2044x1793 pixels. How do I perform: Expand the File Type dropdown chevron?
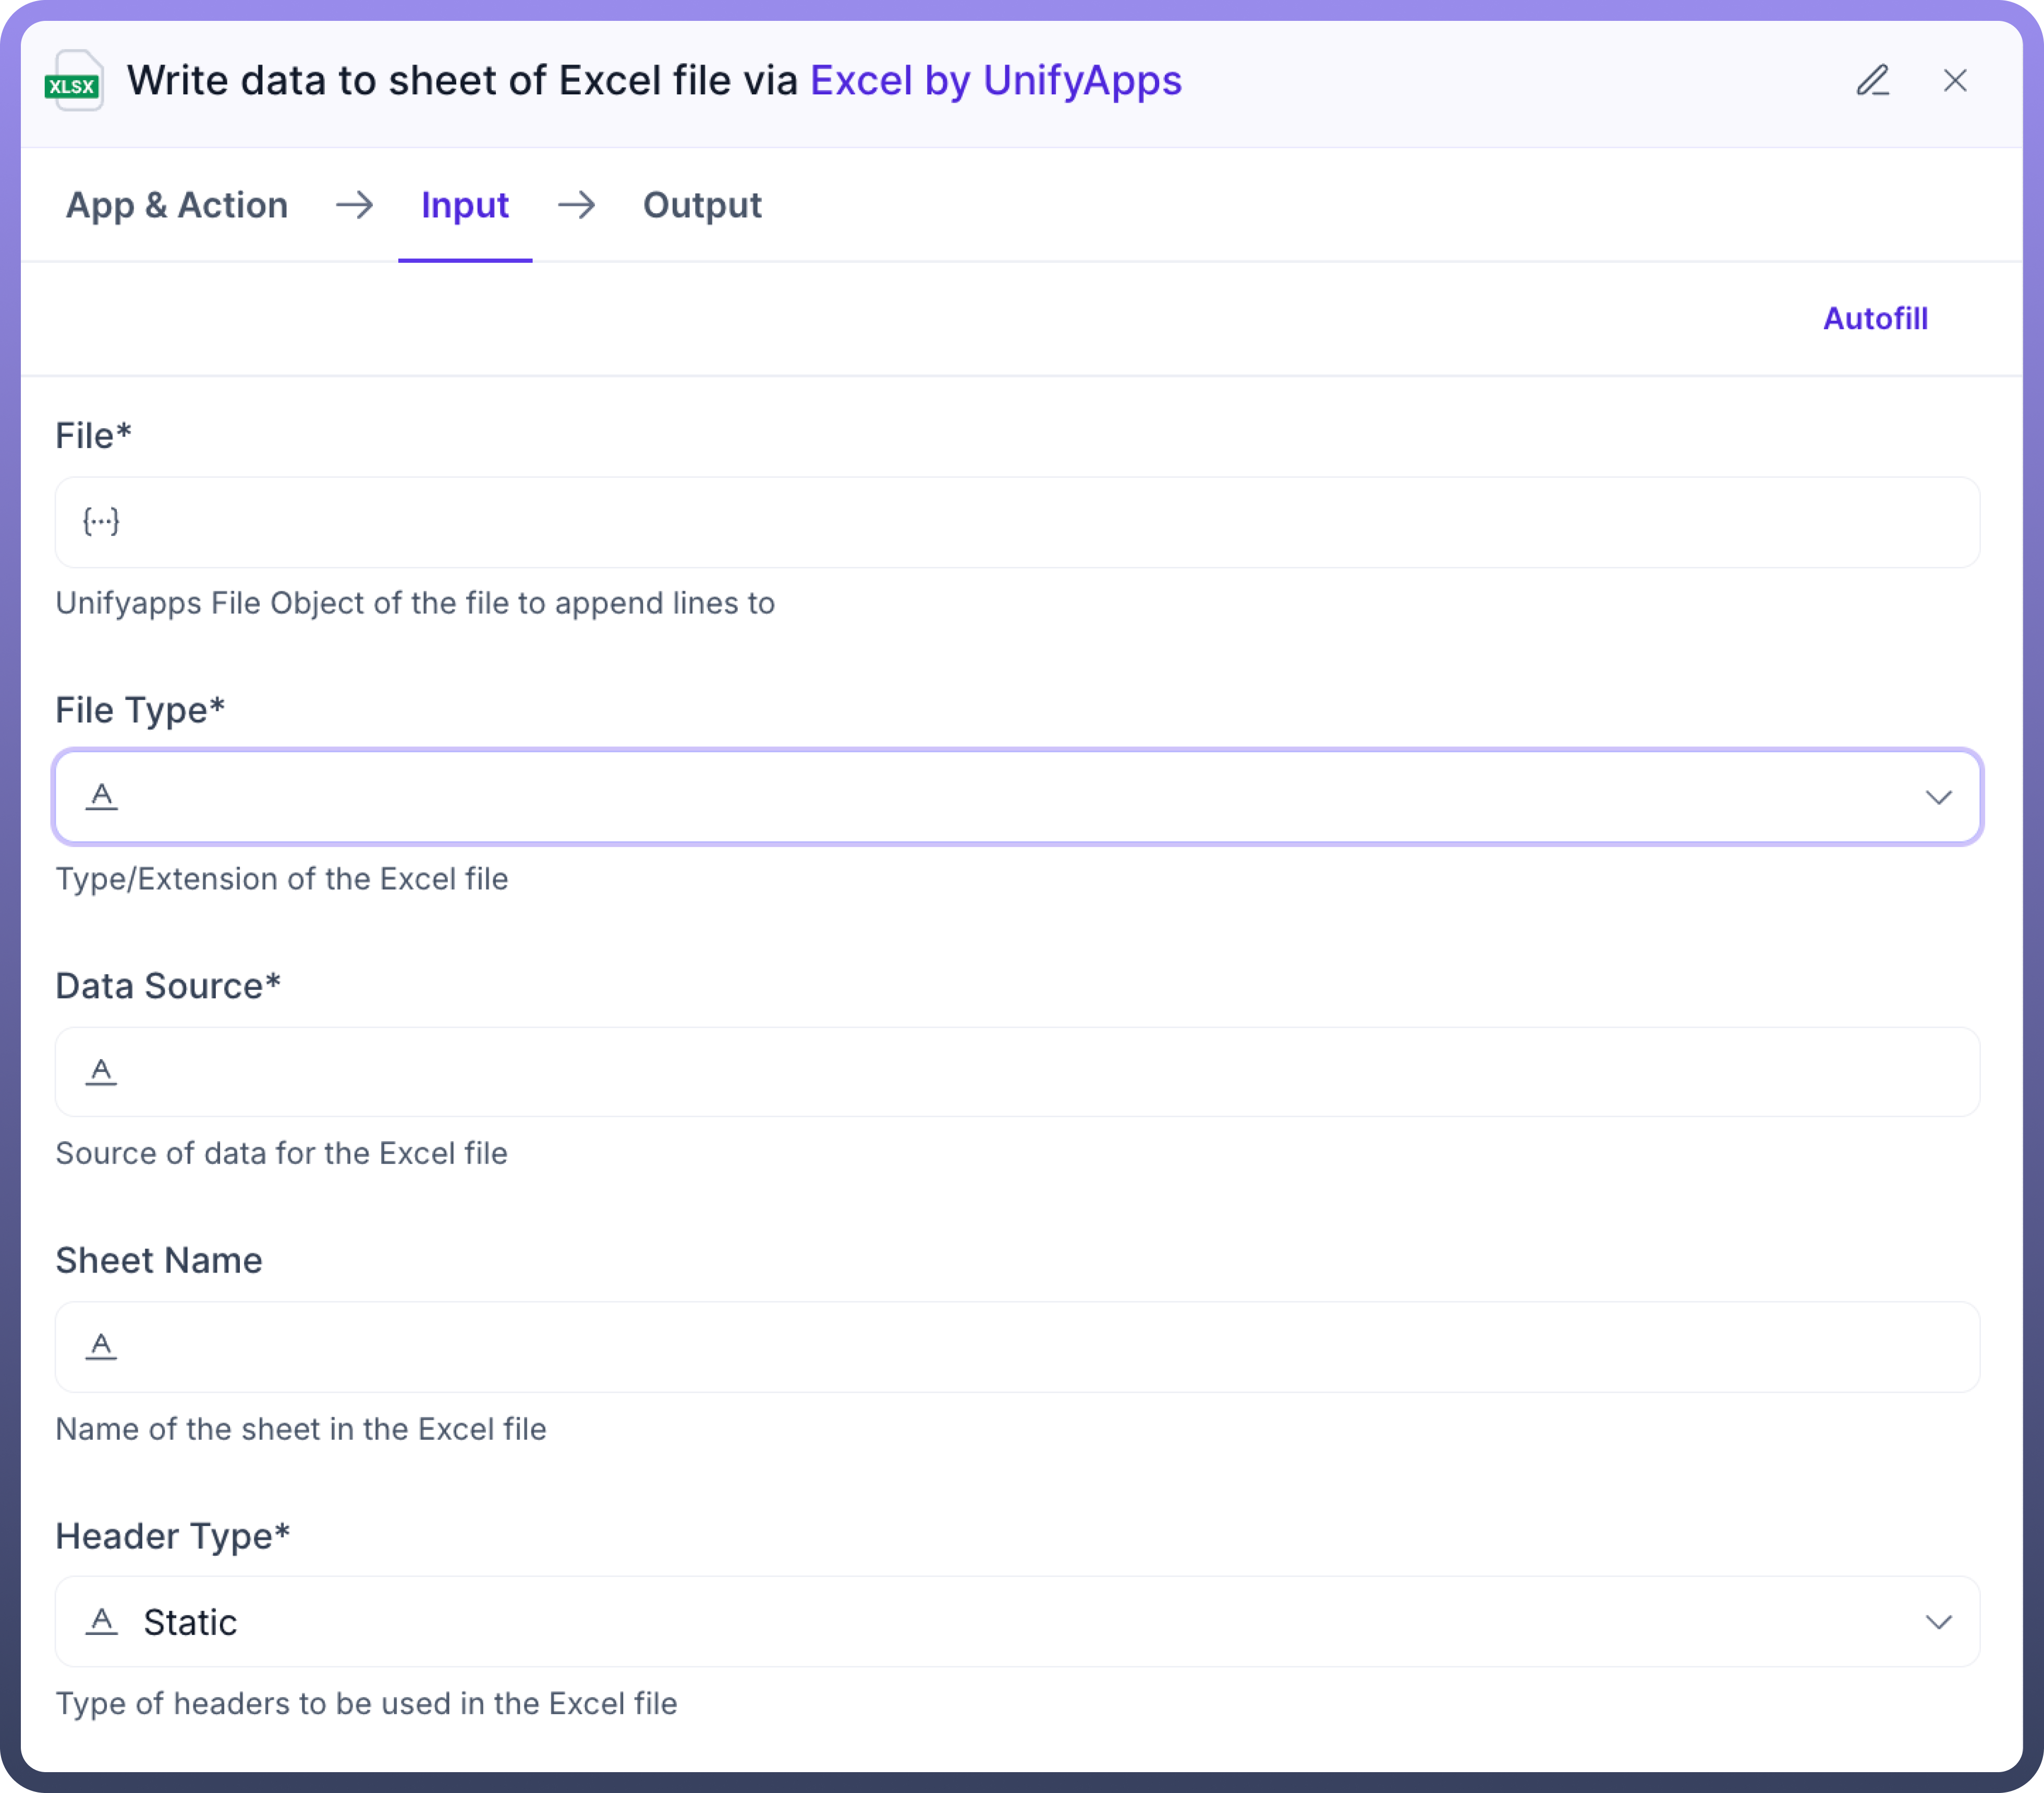pyautogui.click(x=1938, y=797)
